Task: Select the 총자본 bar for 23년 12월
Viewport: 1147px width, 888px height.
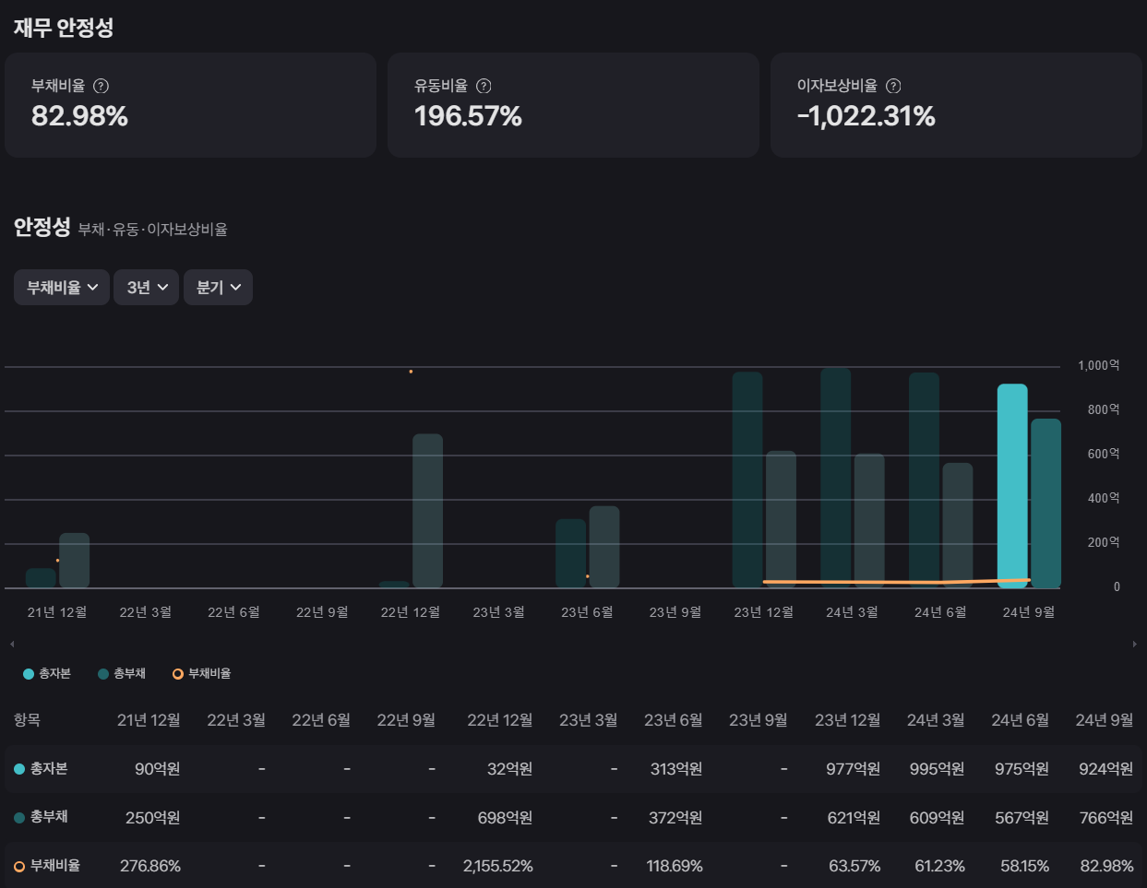Action: tap(747, 480)
